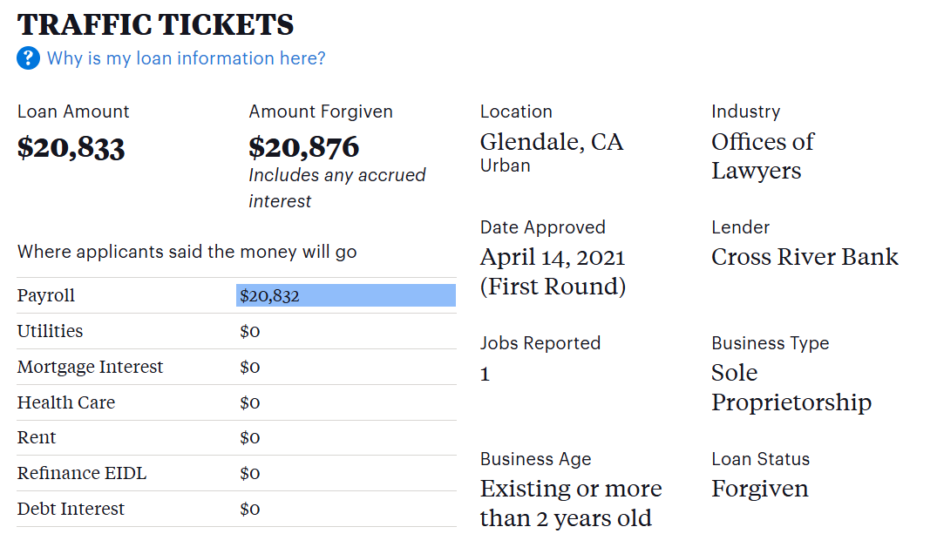
Task: Click the Mortgage Interest row label
Action: [90, 367]
